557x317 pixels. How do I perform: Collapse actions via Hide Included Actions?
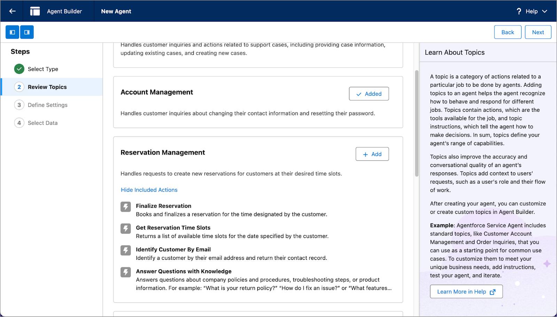click(149, 190)
